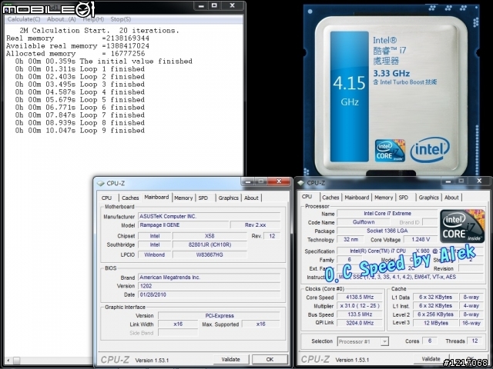The image size is (493, 369).
Task: Open Memory tab in right CPU-Z window
Action: [x=384, y=198]
